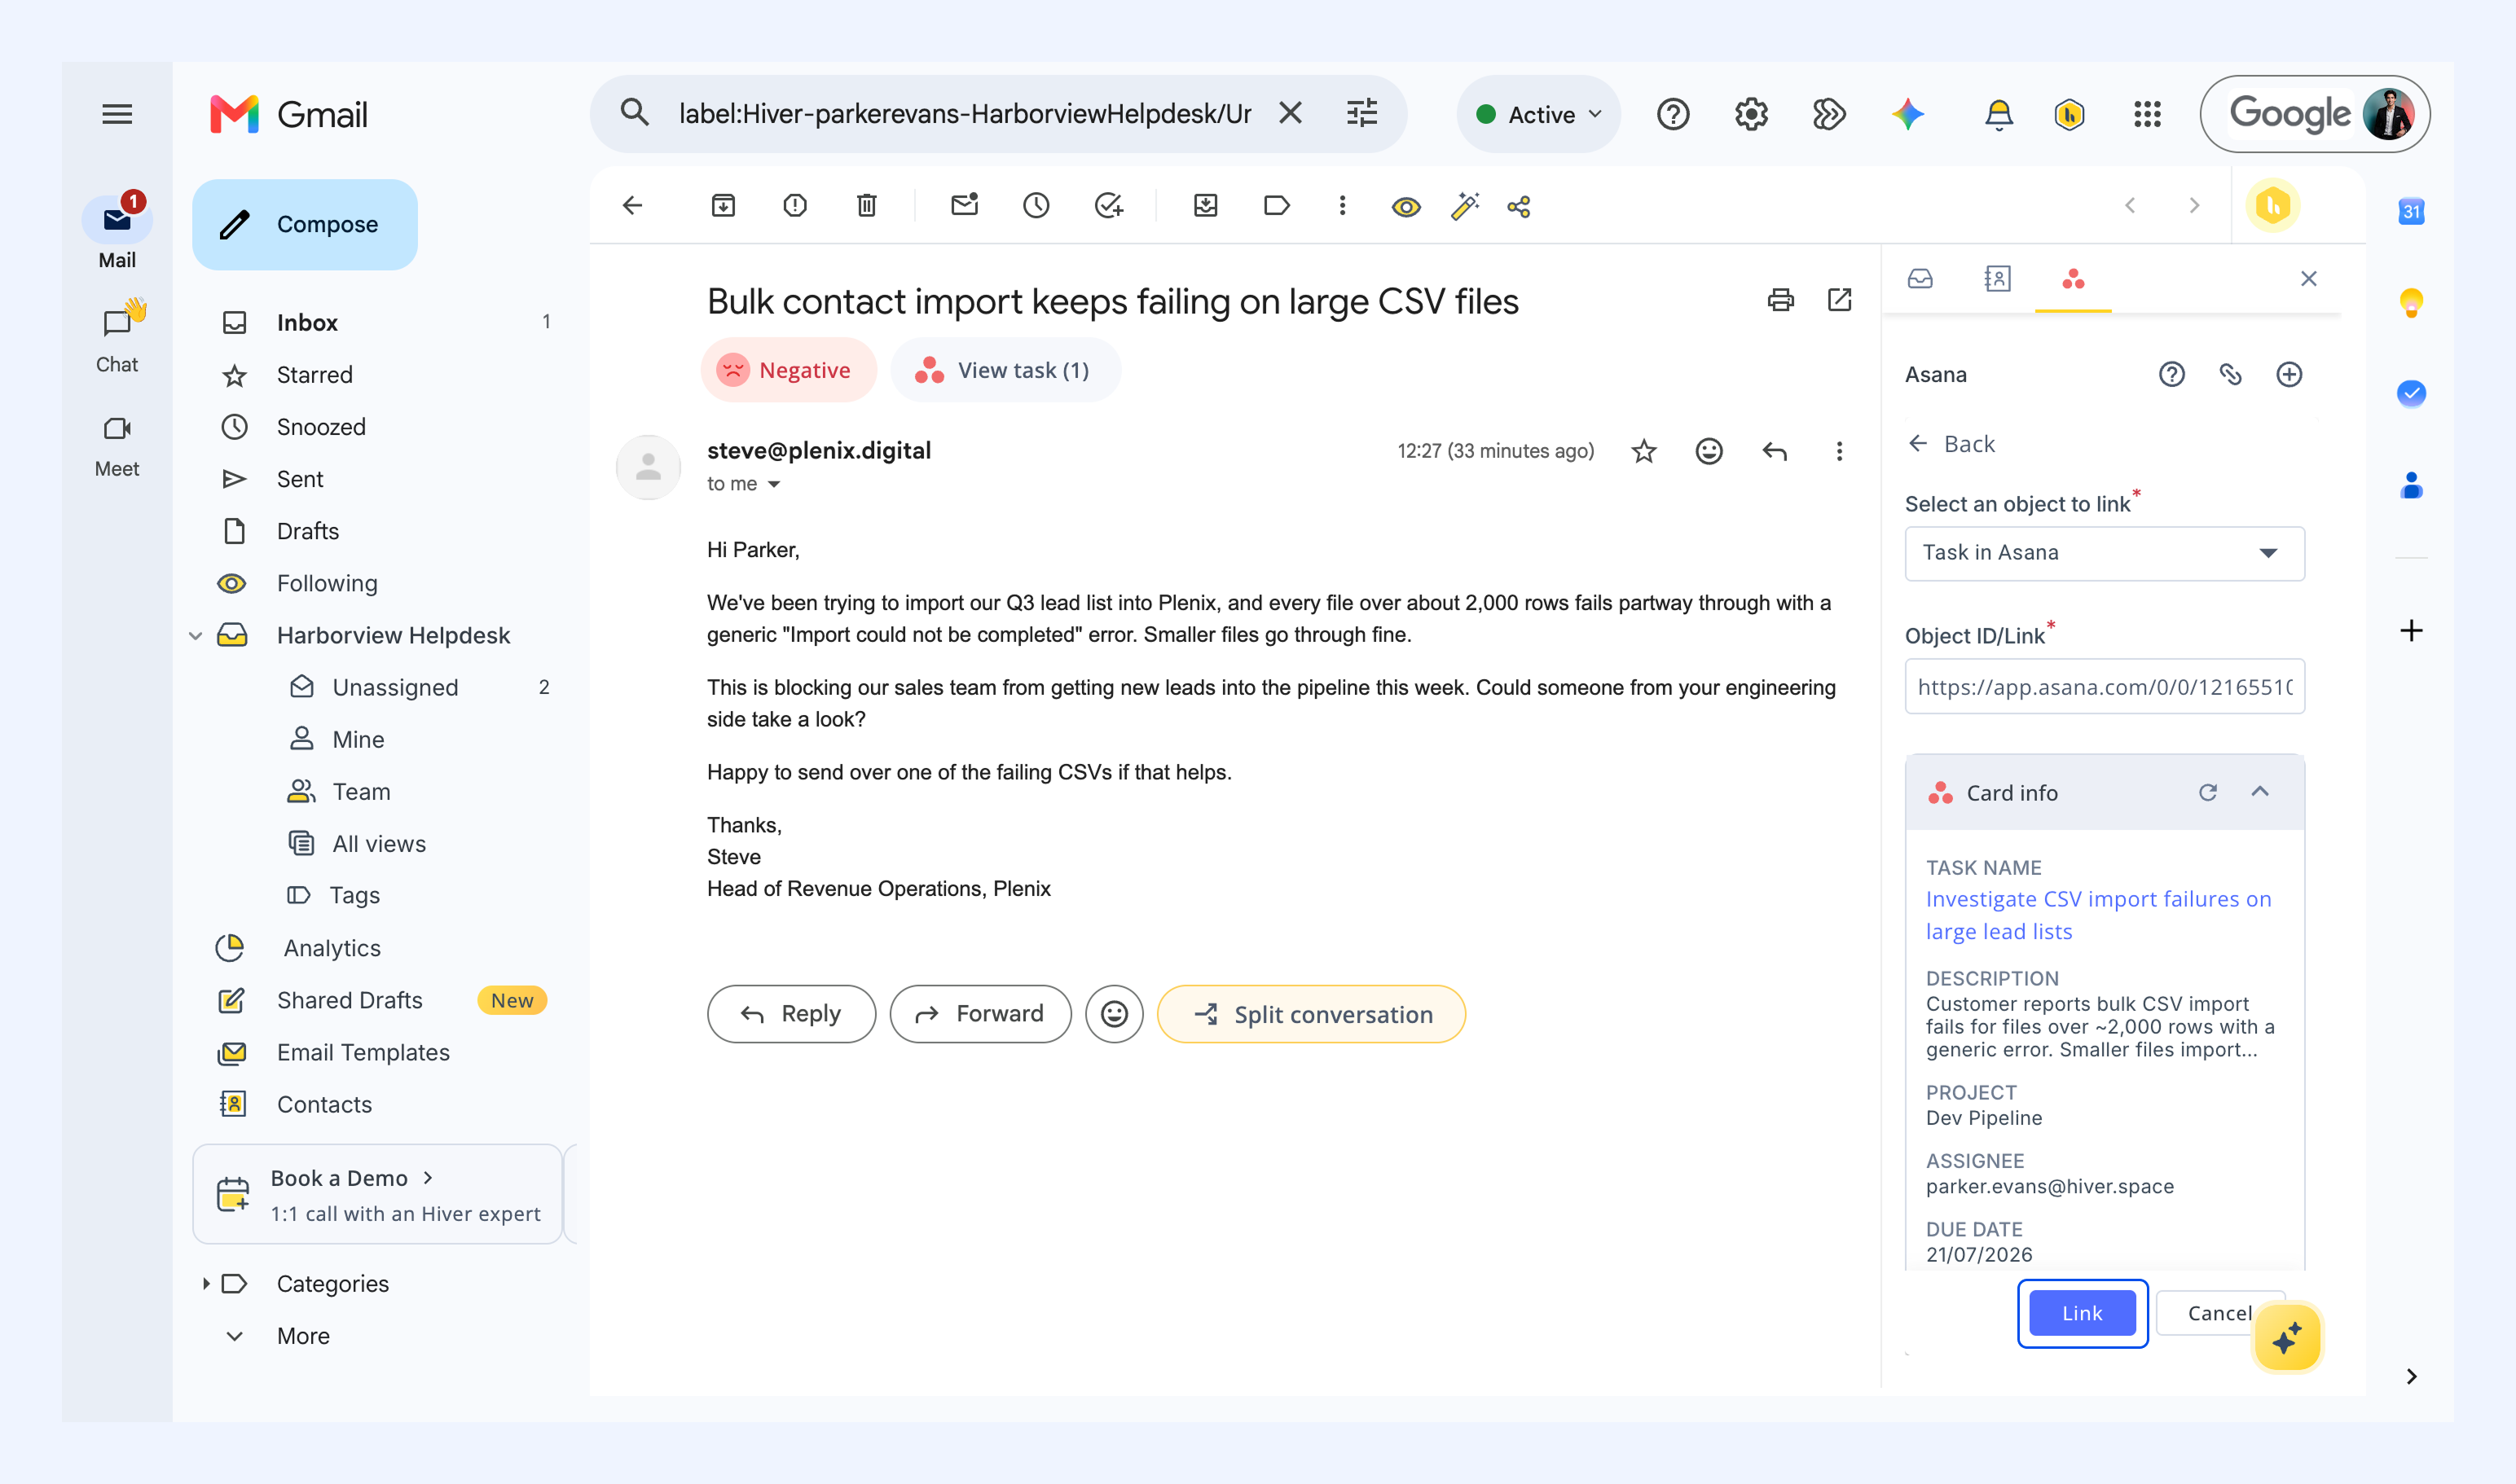The height and width of the screenshot is (1484, 2516).
Task: Open the Asana tab in the Hiver panel
Action: 2073,279
